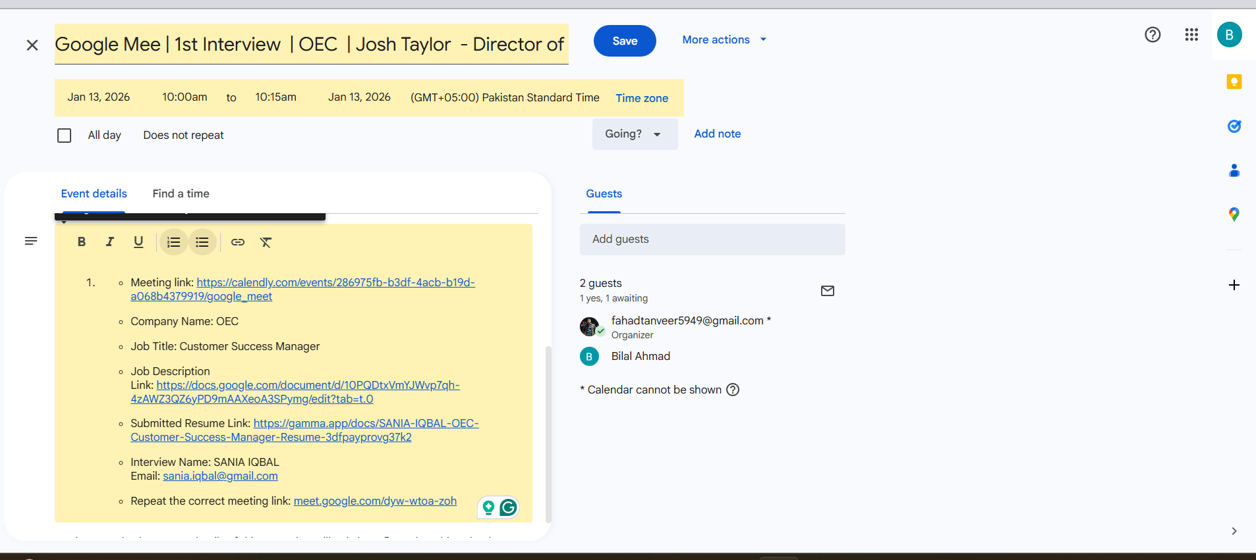The width and height of the screenshot is (1256, 560).
Task: Toggle numbered list formatting
Action: point(174,242)
